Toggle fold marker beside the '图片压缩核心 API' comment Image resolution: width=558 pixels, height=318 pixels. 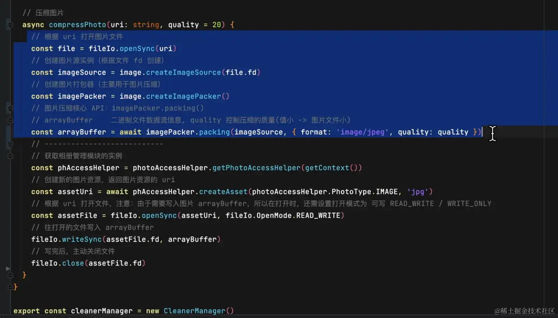pos(11,108)
